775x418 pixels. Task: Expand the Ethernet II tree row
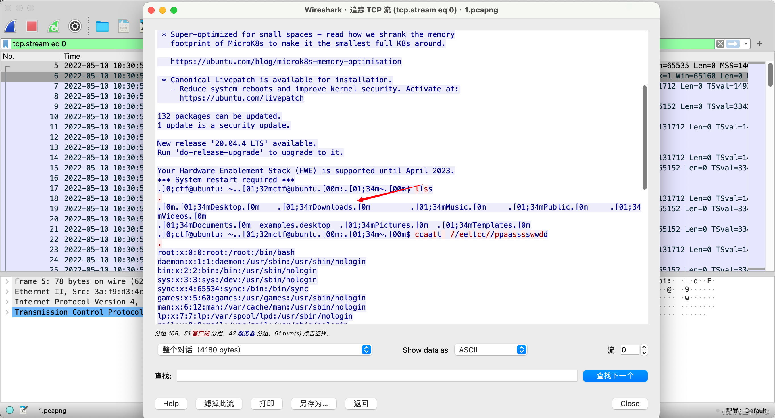pos(7,291)
